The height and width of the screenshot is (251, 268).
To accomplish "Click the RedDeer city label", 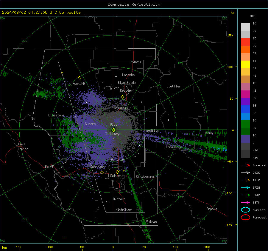I will pos(126,90).
